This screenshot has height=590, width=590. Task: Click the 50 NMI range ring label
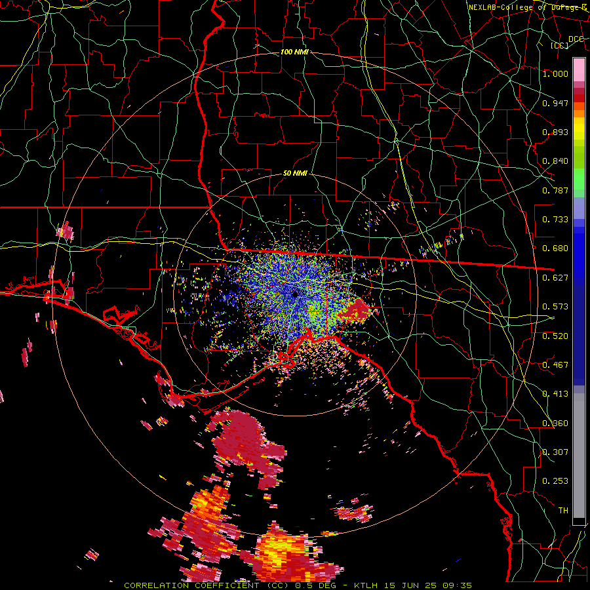[x=295, y=174]
